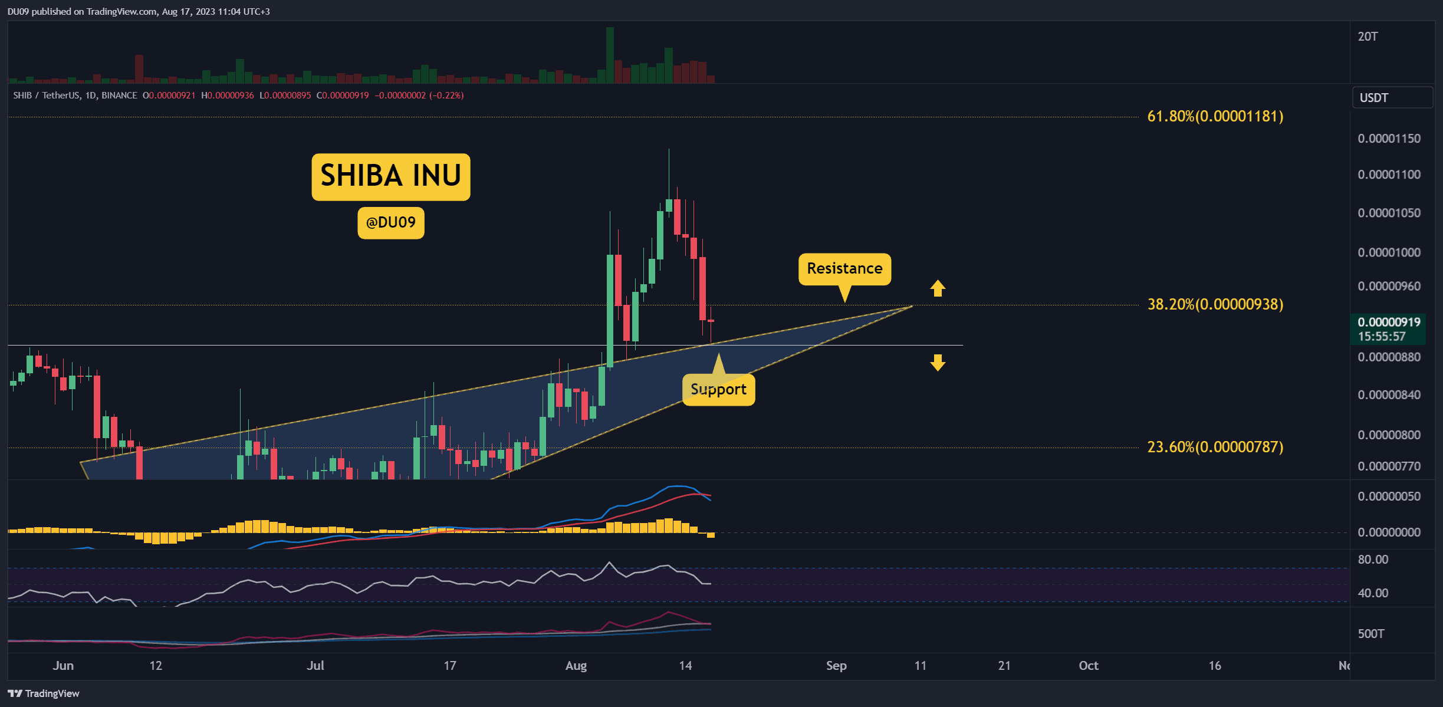Click the 17 date label on the time axis

pyautogui.click(x=450, y=666)
